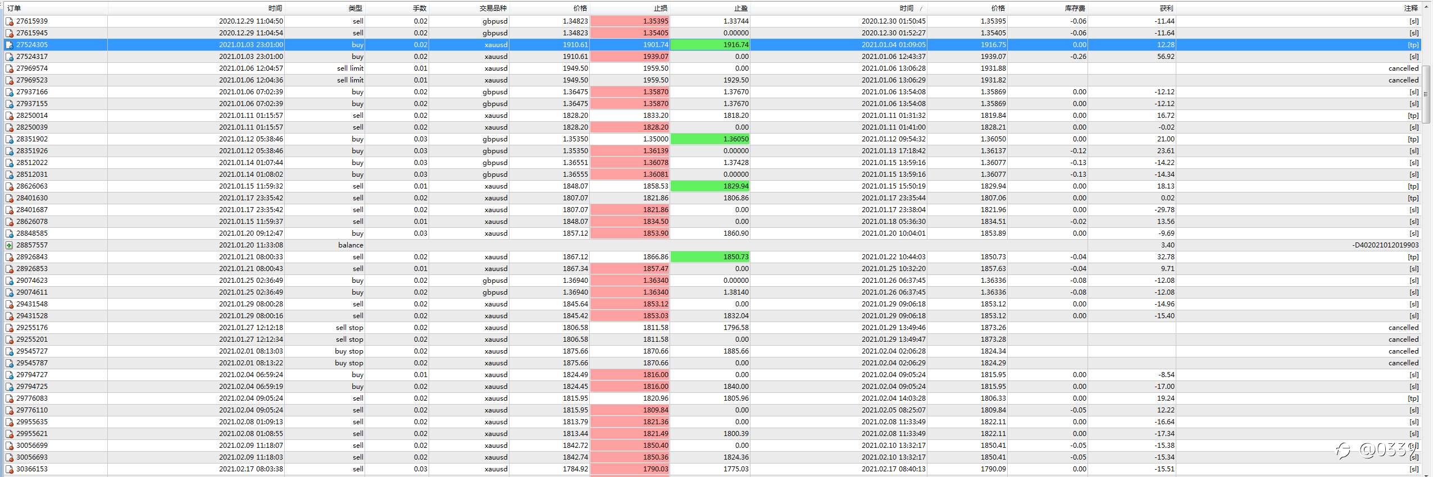
Task: Click the icon of order 28848585
Action: [10, 233]
